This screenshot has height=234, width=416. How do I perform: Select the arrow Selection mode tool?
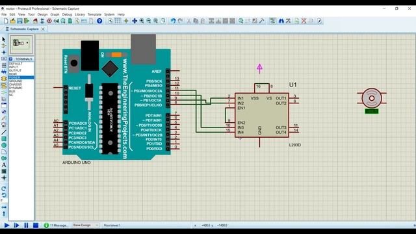pos(4,39)
